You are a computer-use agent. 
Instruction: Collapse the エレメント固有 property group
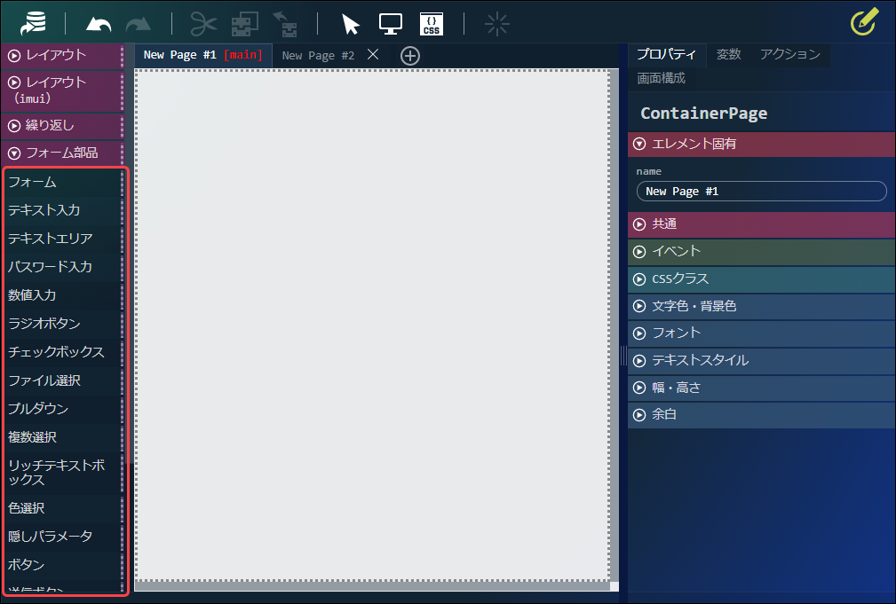click(761, 144)
